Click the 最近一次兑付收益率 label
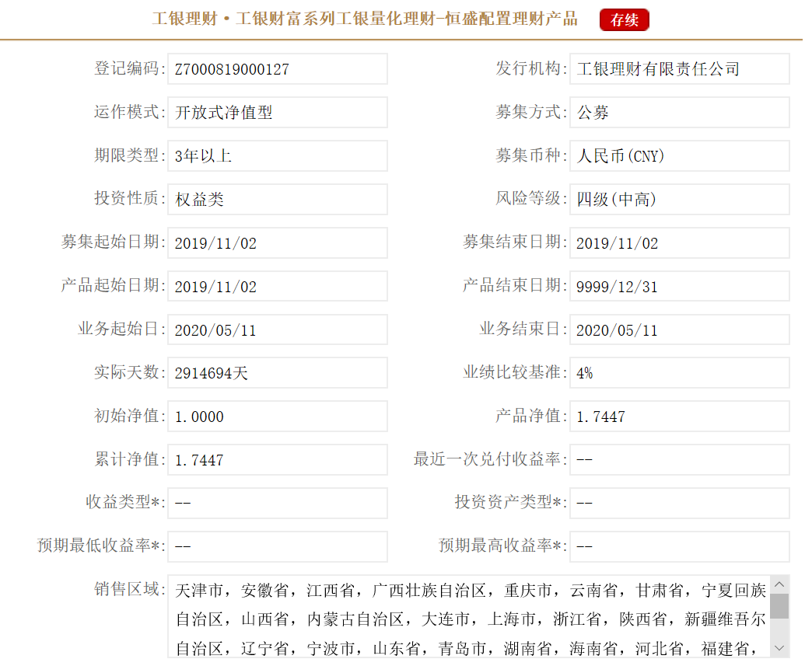 pyautogui.click(x=490, y=459)
